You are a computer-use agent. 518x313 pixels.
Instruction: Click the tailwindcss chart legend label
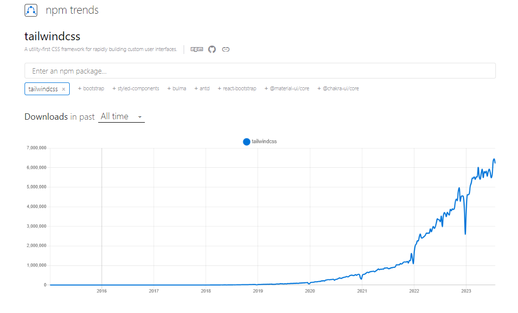(264, 141)
